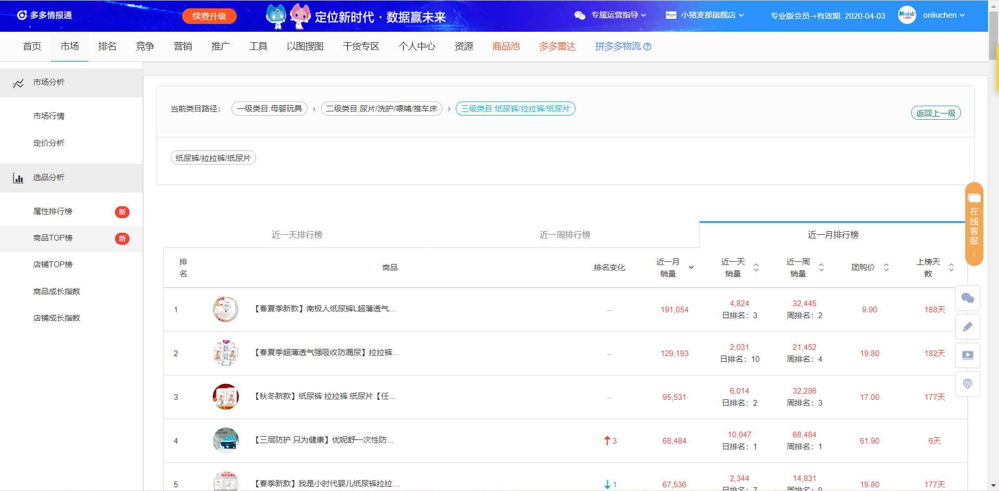This screenshot has width=999, height=491.
Task: Switch to the 近一天排行榜 tab
Action: 297,235
